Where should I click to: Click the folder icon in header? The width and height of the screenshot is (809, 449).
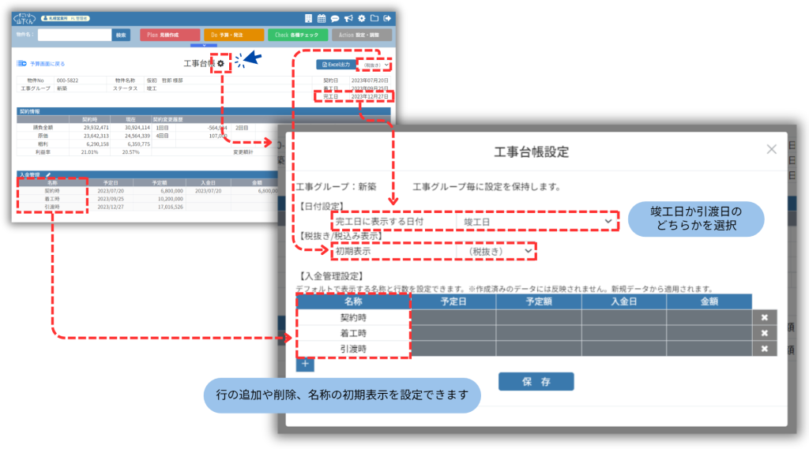374,18
